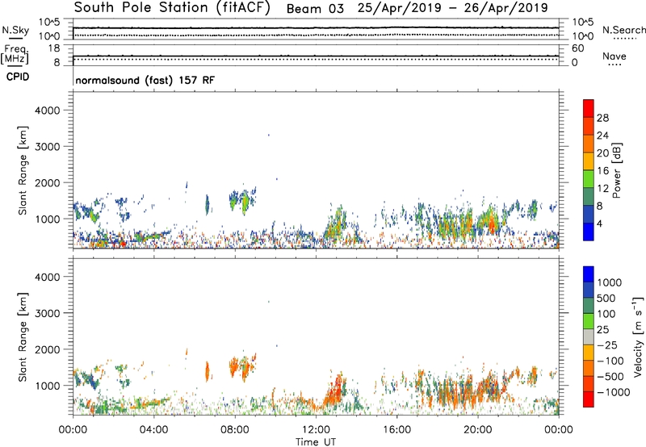The image size is (646, 447).
Task: Select the "Freq. [MHz]" axis label
Action: 15,55
